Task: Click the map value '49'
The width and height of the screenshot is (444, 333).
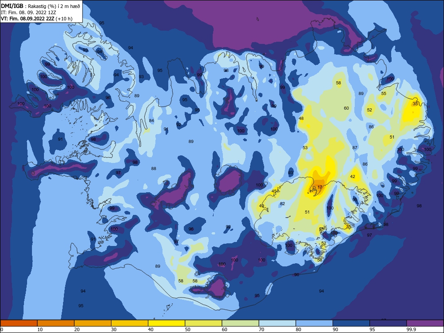Action: coord(262,206)
